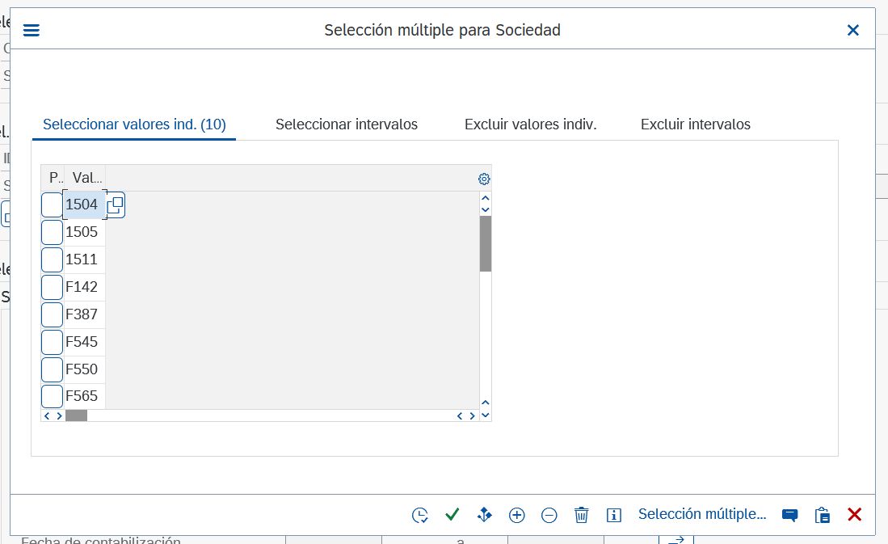The width and height of the screenshot is (888, 544).
Task: Click the Selección múltiple... button
Action: click(701, 514)
